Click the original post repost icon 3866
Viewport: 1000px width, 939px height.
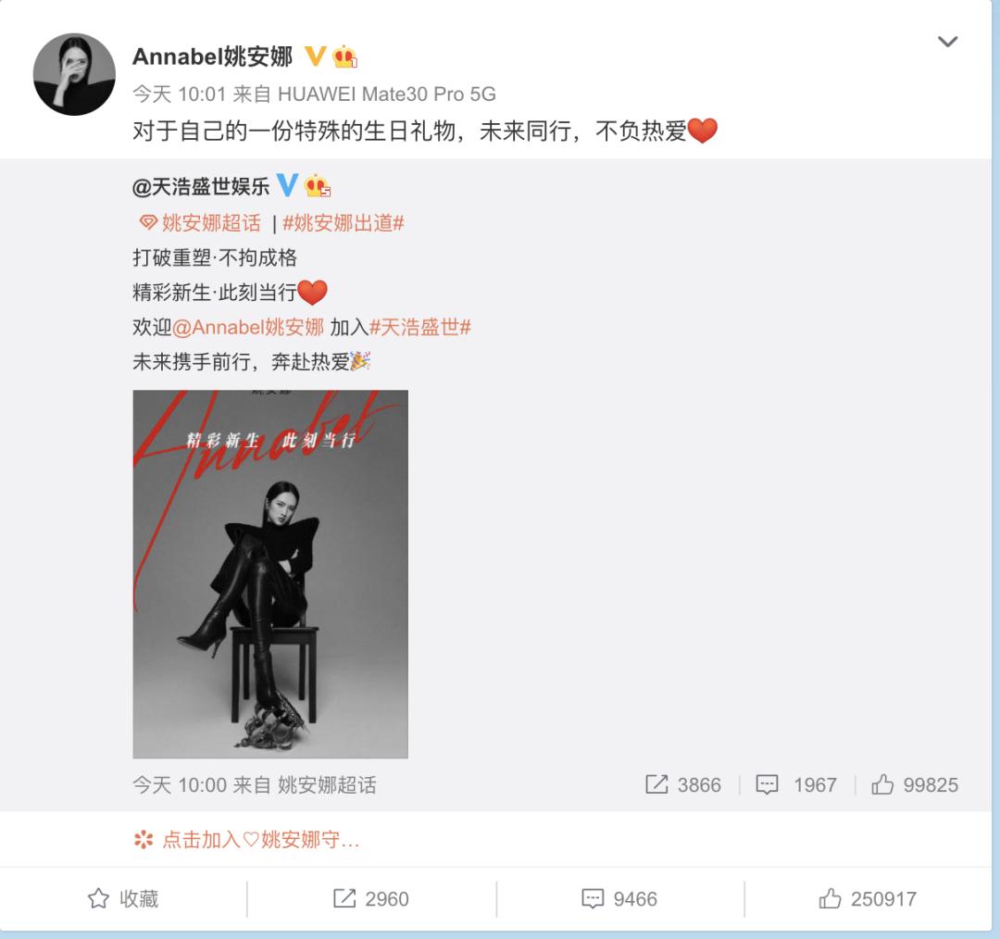tap(683, 784)
